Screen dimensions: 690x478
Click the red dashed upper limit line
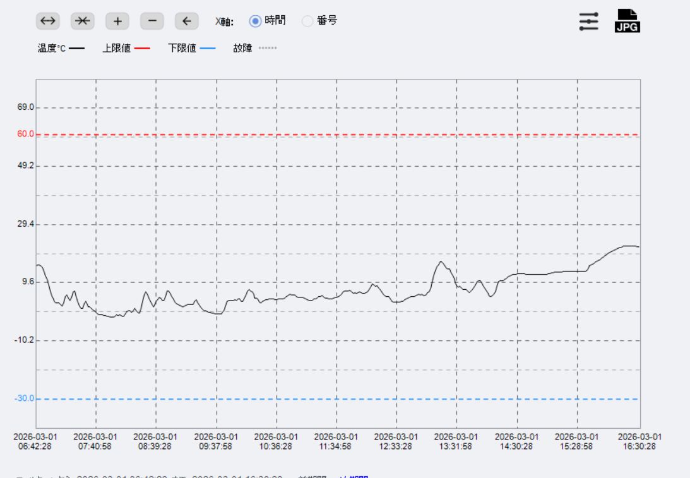click(x=316, y=134)
